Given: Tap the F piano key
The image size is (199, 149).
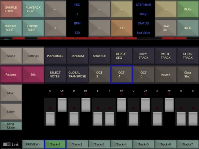Looking at the screenshot, I should click(x=110, y=119).
